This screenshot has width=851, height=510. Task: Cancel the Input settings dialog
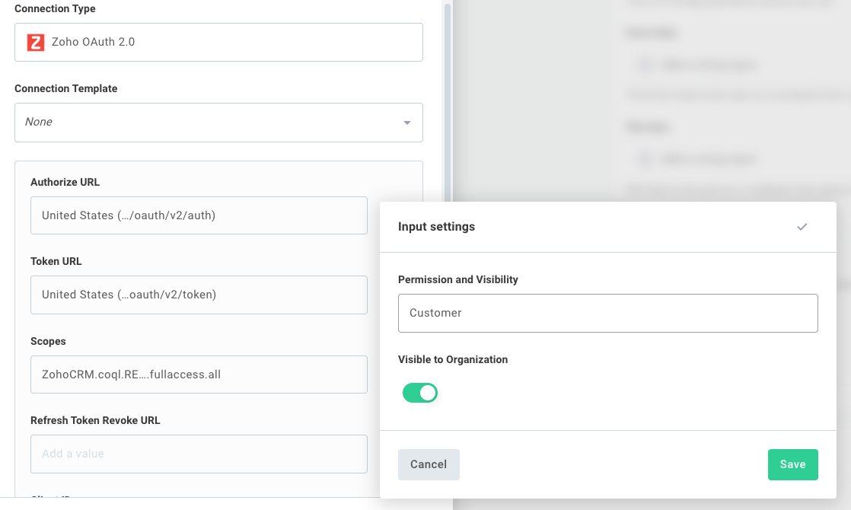click(429, 464)
